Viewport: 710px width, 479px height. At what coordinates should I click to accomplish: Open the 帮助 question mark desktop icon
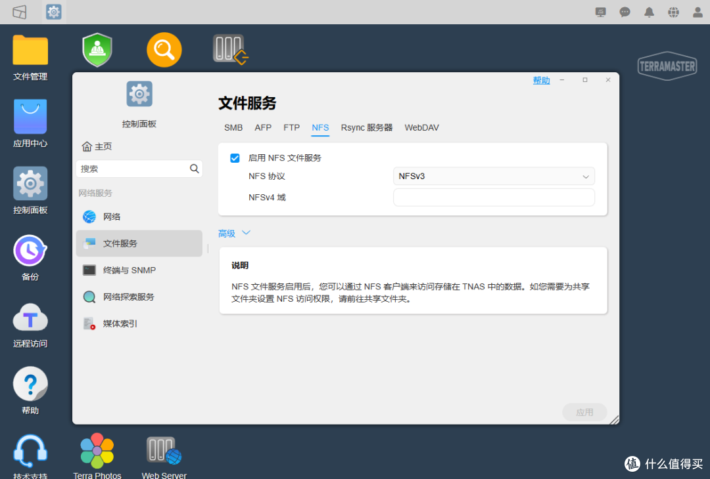coord(30,384)
